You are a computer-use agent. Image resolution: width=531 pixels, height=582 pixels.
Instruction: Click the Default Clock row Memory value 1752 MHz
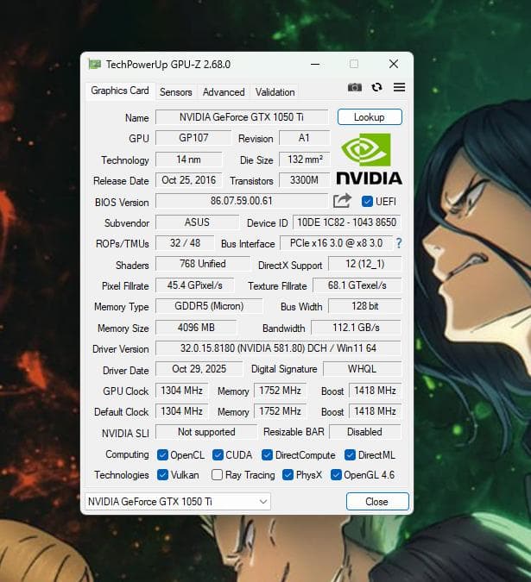tap(280, 411)
